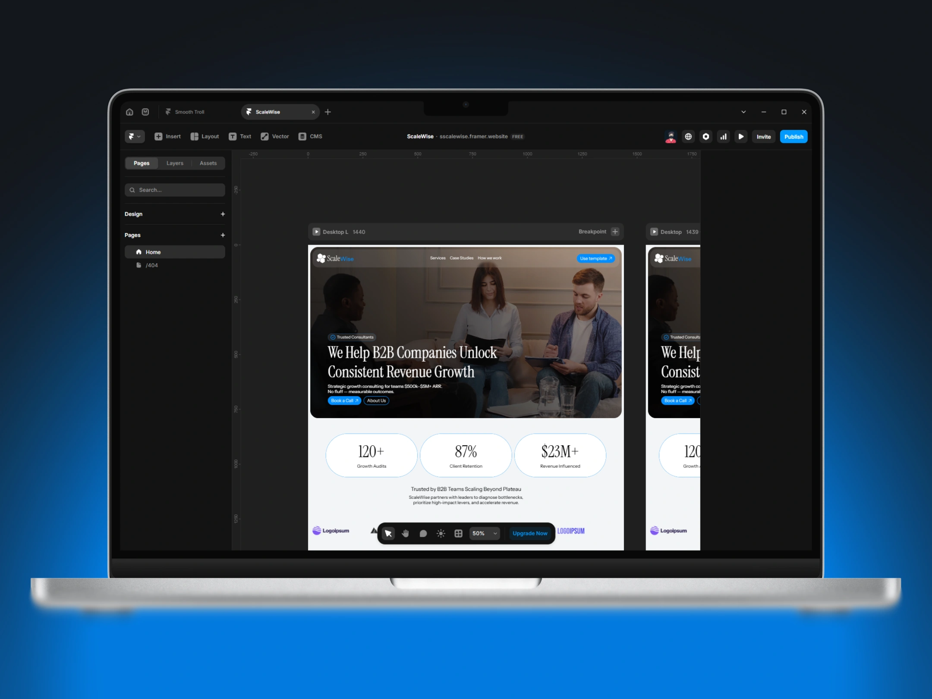Activate the comment tool in bottom toolbar
The height and width of the screenshot is (699, 932).
click(423, 533)
